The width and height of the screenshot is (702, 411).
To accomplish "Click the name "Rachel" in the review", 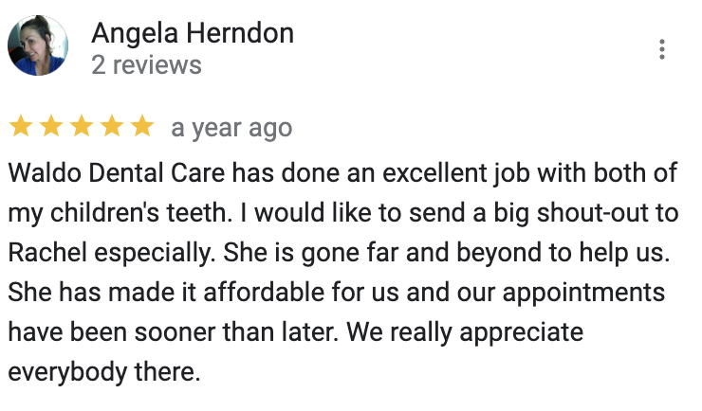I will point(47,253).
